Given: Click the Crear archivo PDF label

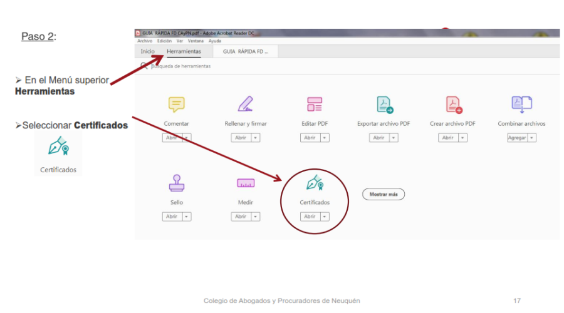Looking at the screenshot, I should [452, 123].
